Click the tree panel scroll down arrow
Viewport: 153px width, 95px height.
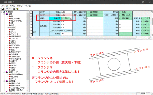(27, 91)
